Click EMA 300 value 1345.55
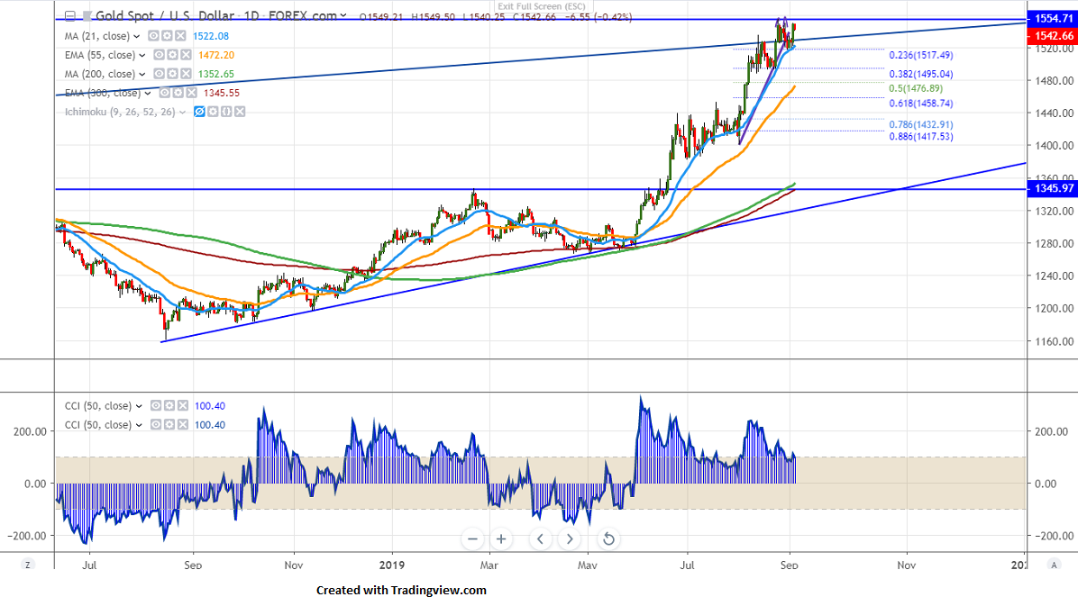This screenshot has width=1078, height=597. [222, 94]
